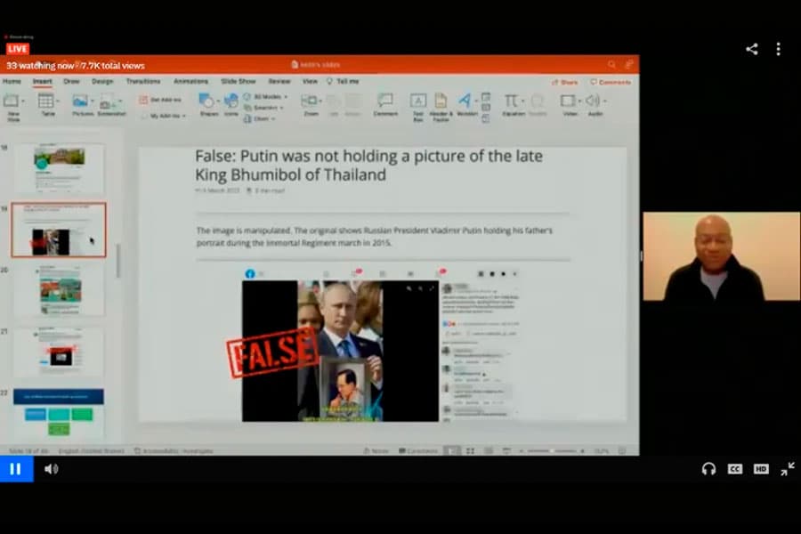Image resolution: width=801 pixels, height=534 pixels.
Task: Insert a Table
Action: tap(47, 105)
